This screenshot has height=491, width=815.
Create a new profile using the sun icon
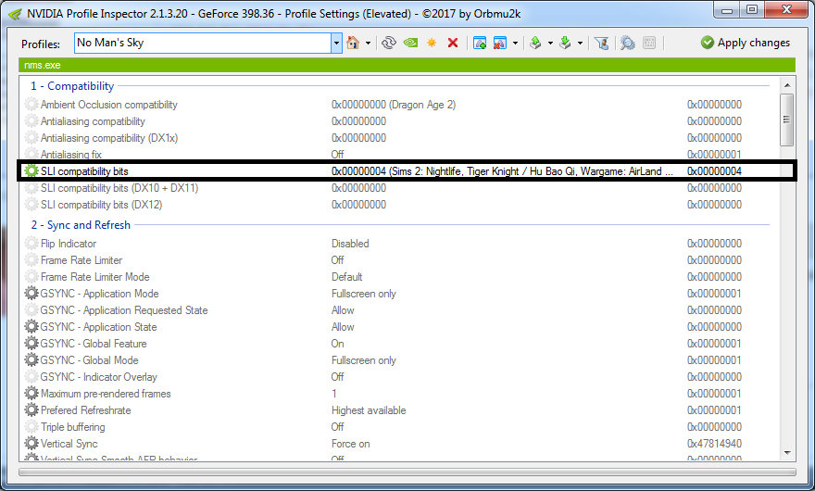point(432,43)
